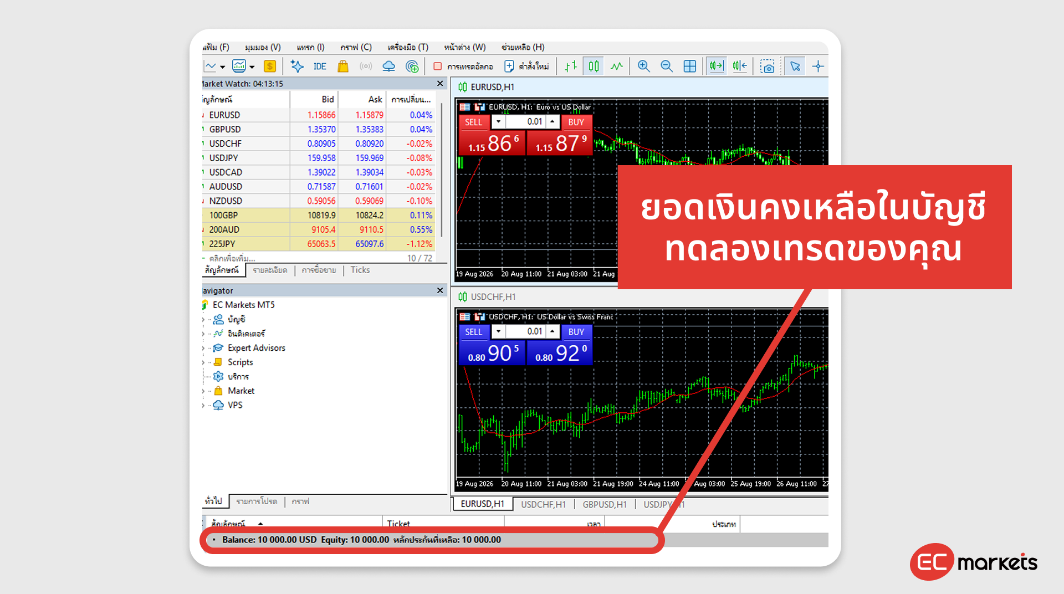Select the cursor arrow tool
This screenshot has width=1064, height=594.
(x=795, y=66)
